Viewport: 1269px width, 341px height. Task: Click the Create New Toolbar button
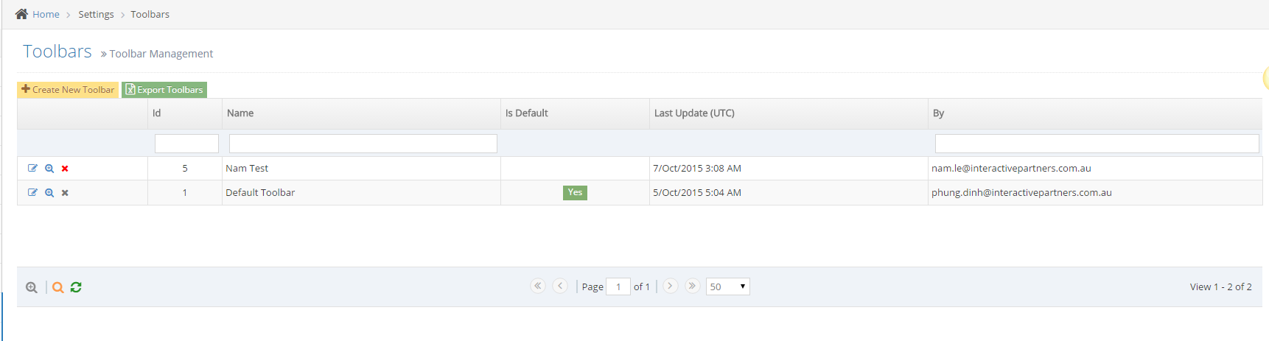coord(68,90)
